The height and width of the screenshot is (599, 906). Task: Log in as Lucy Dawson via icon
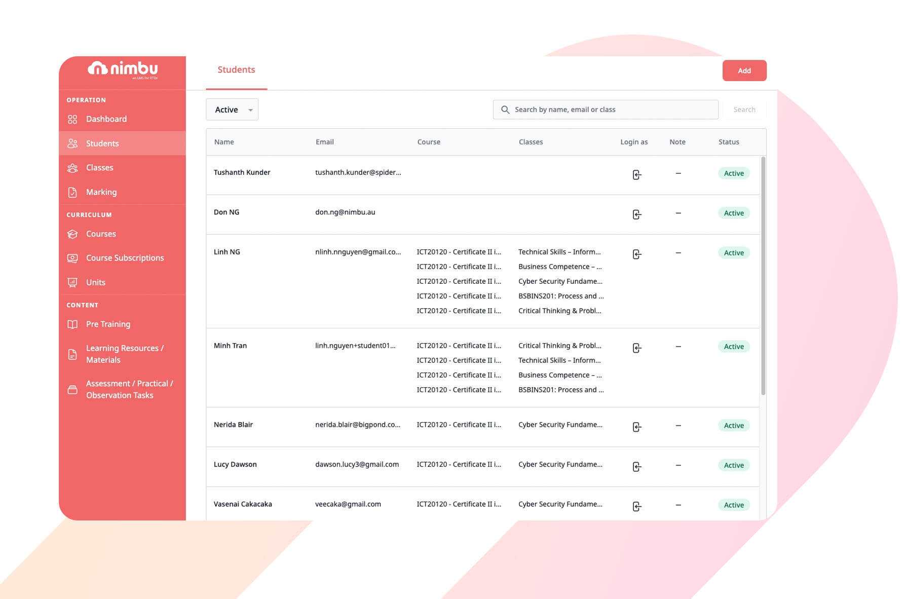point(636,467)
